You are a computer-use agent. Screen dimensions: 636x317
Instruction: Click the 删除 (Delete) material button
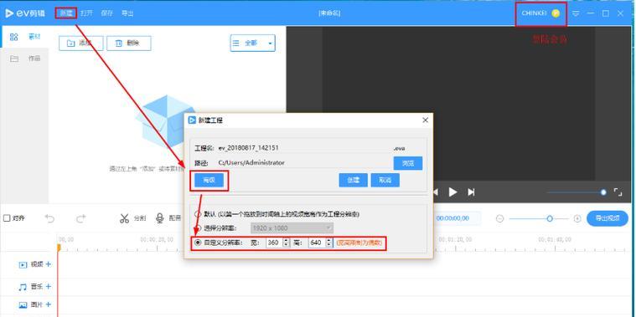[129, 43]
